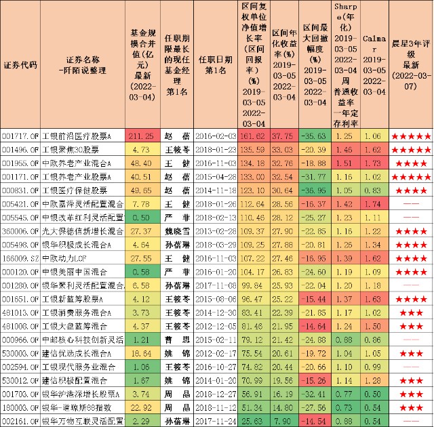The height and width of the screenshot is (427, 434).
Task: Select date cell 2015-04-28
Action: 216,176
